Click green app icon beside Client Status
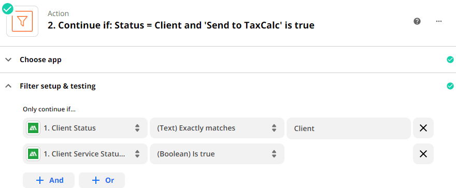 (x=33, y=128)
